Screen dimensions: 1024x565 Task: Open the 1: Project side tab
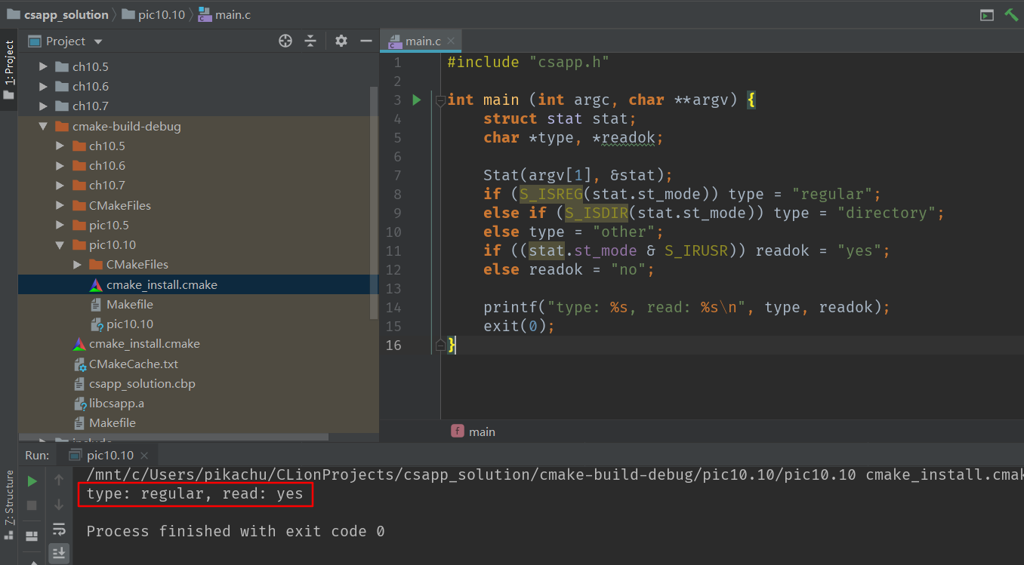click(8, 70)
